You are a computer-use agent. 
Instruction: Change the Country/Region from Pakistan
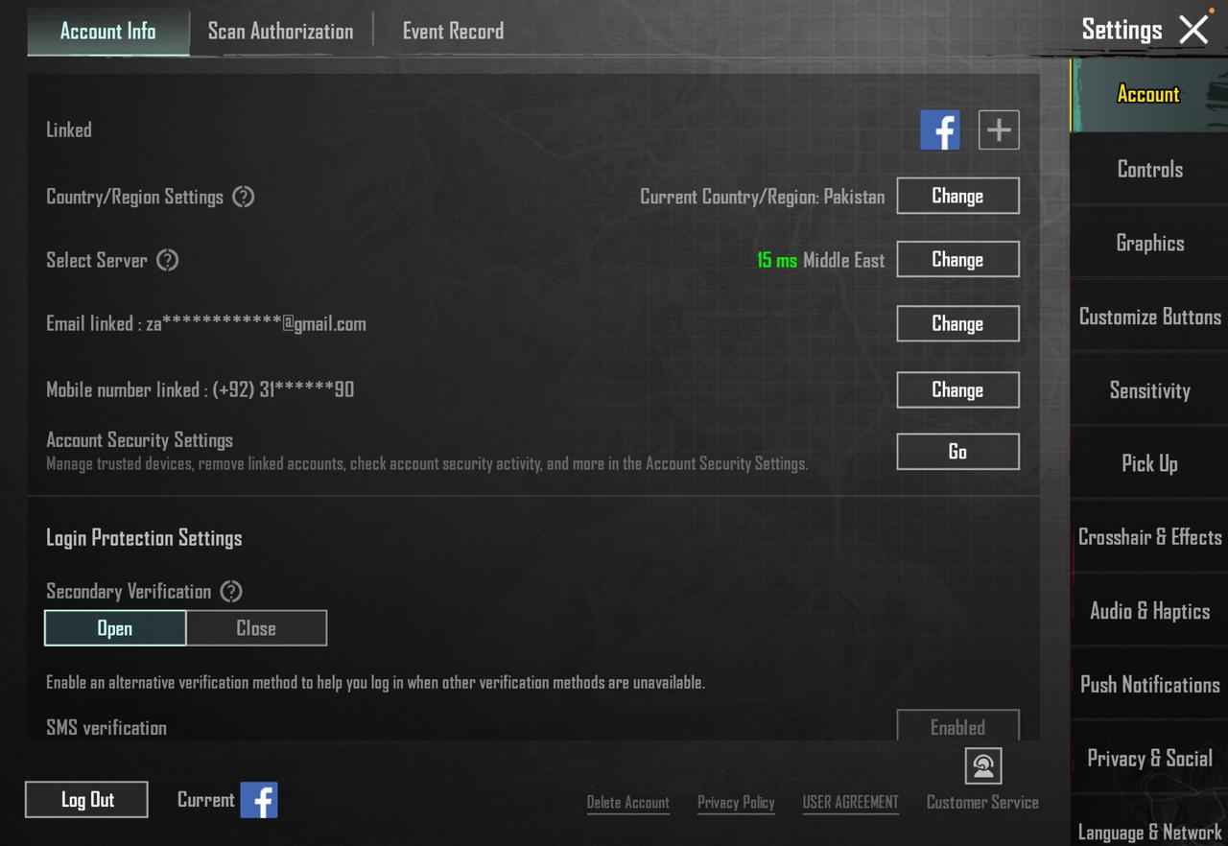tap(956, 196)
